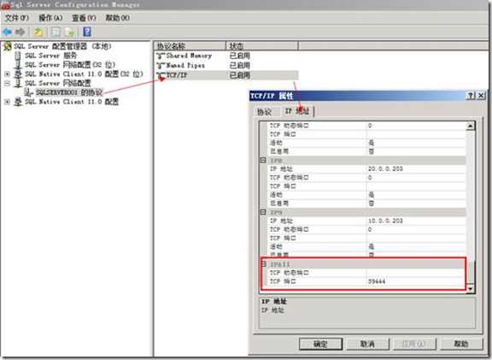
Task: Click 已启用 status of TCP/IP
Action: (x=240, y=75)
